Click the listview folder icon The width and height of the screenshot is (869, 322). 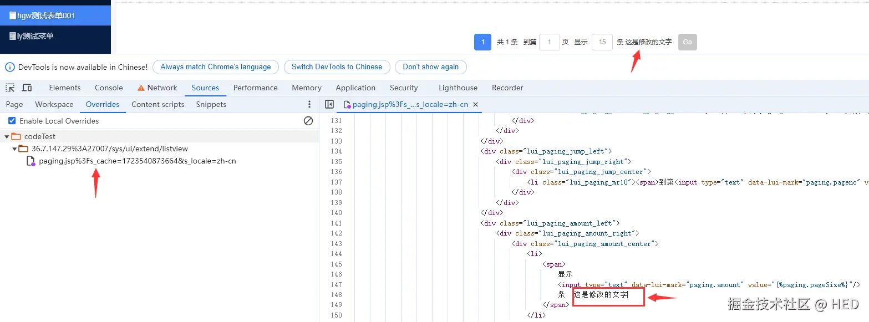[x=23, y=149]
